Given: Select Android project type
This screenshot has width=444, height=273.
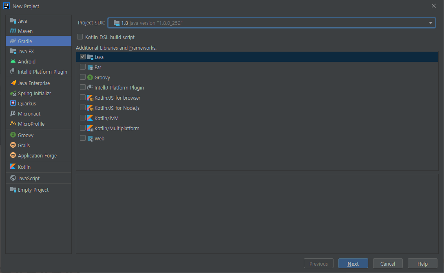Looking at the screenshot, I should coord(38,61).
